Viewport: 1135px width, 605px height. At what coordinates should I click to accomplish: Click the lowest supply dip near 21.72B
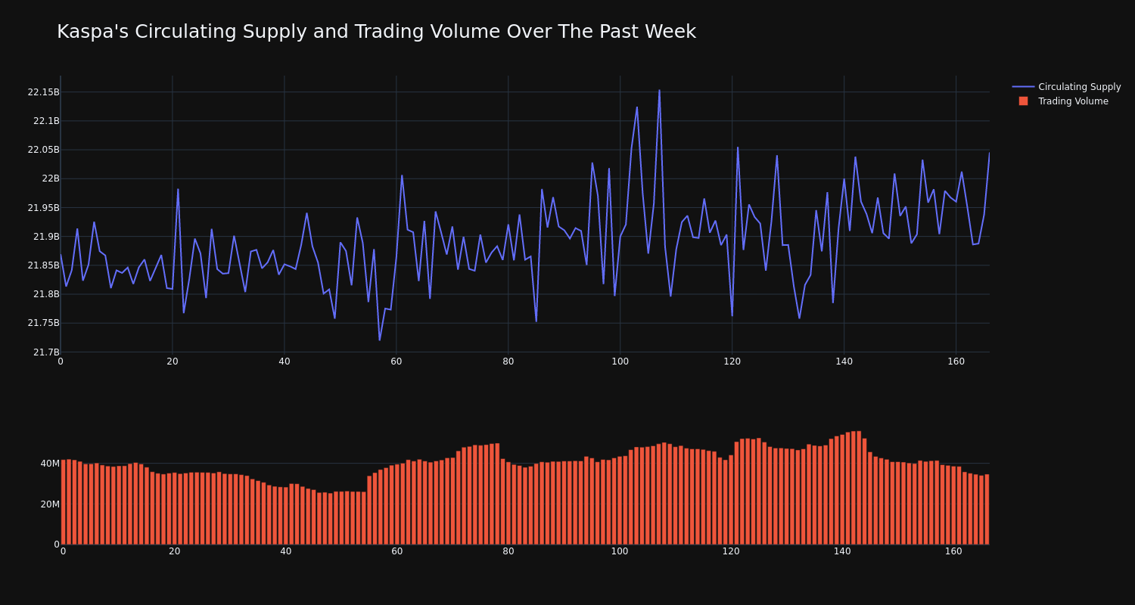pos(380,340)
